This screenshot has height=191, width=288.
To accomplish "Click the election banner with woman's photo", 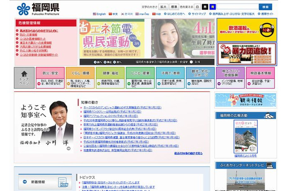I will click(183, 39).
